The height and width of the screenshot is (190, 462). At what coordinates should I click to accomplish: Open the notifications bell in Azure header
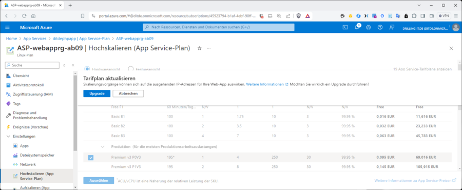click(x=357, y=27)
